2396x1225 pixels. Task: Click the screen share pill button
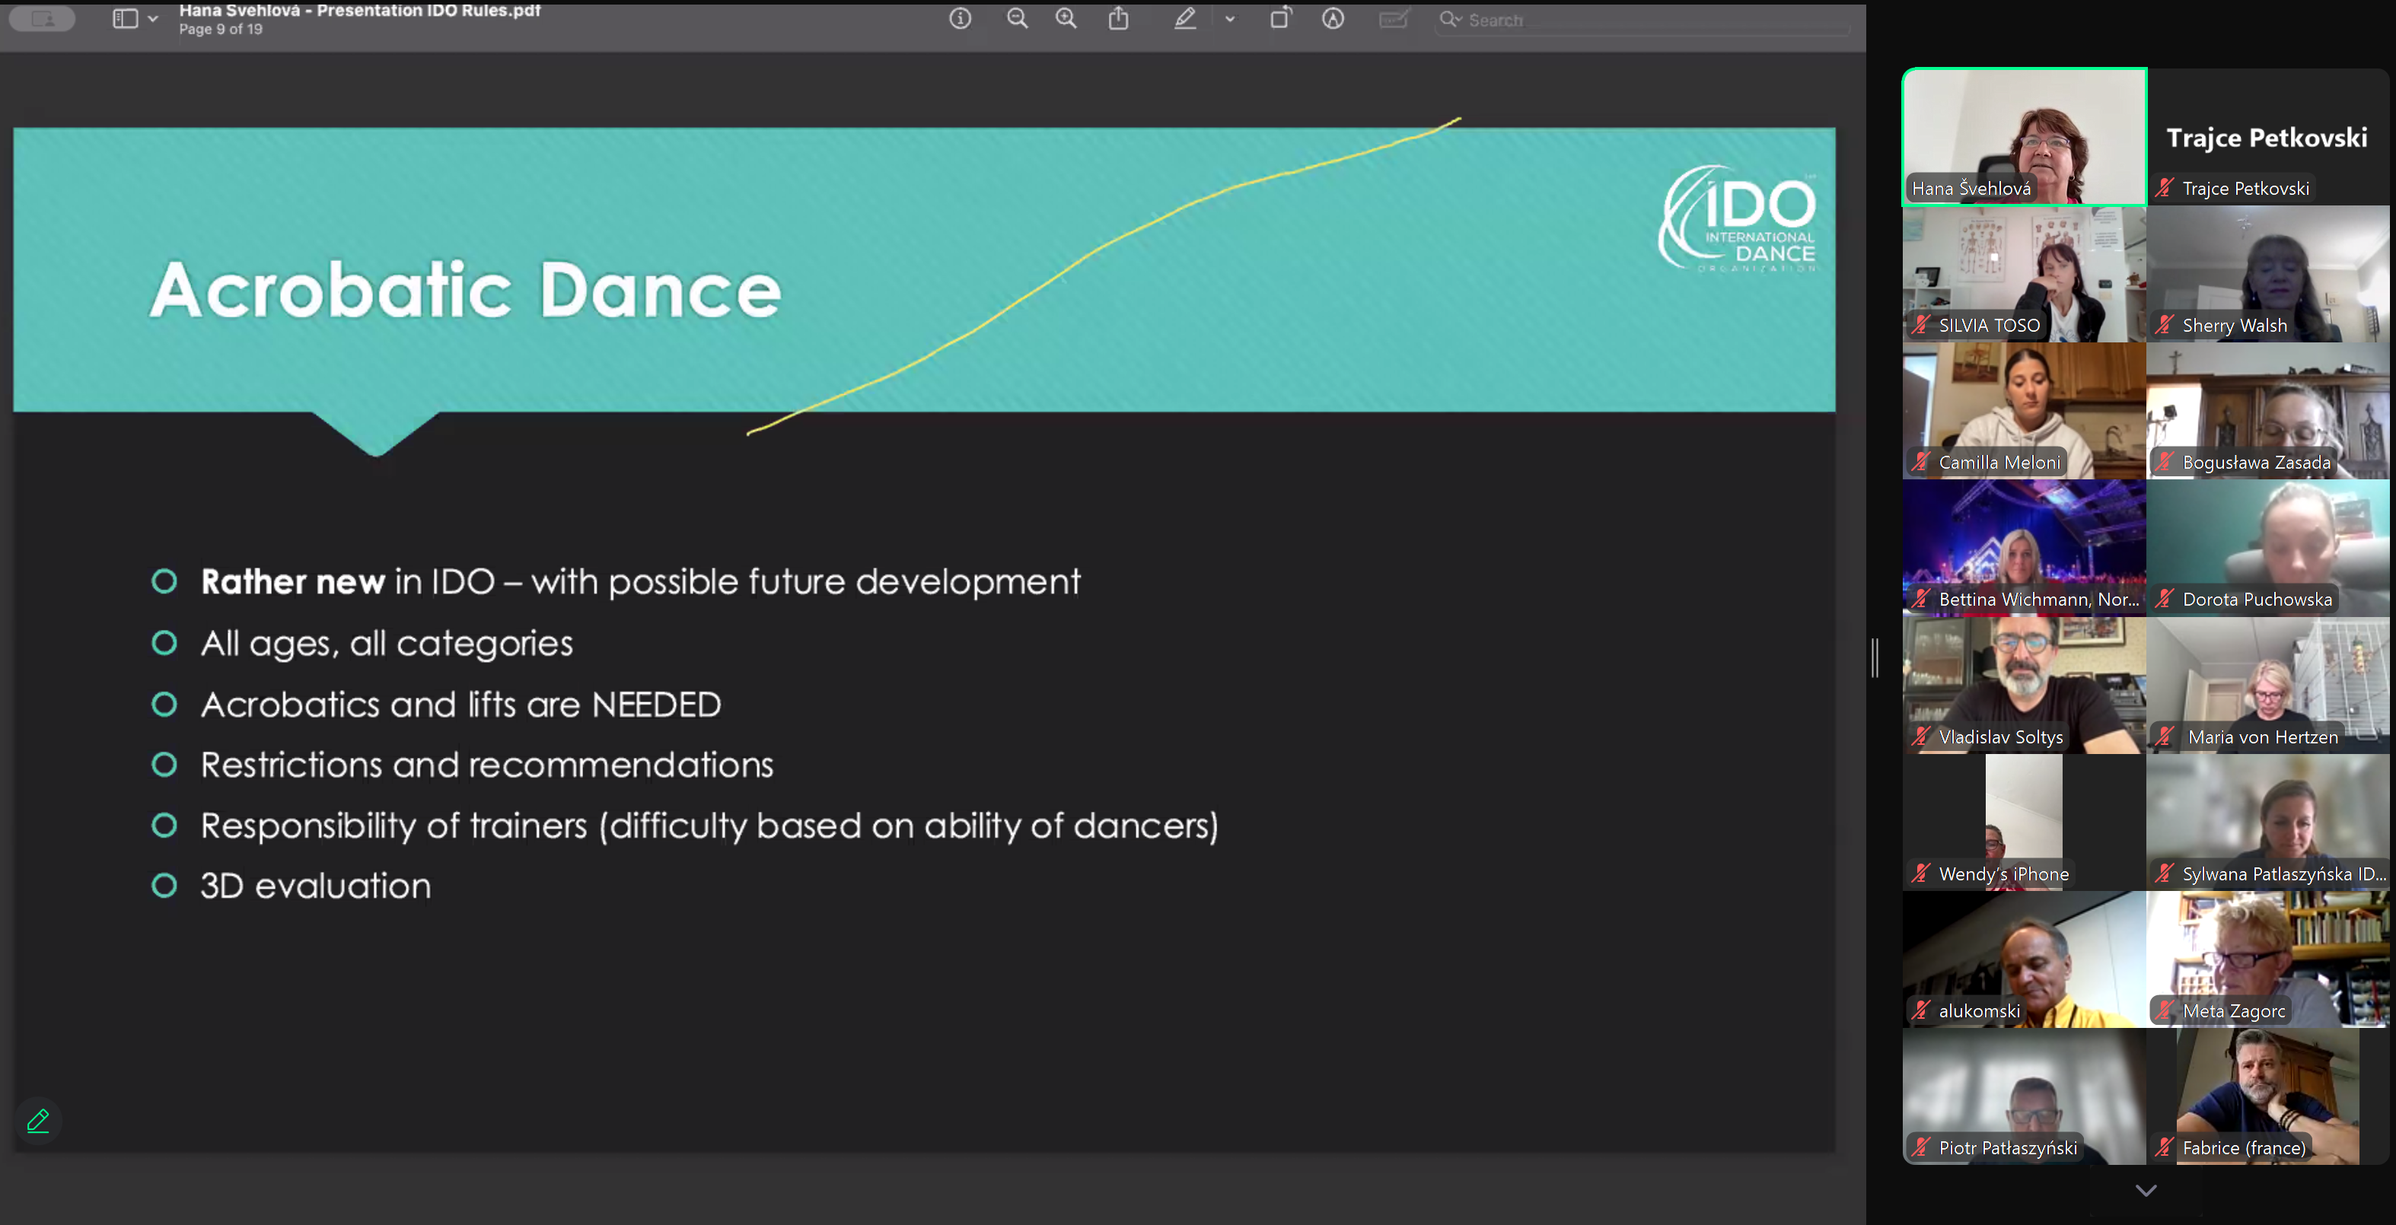pyautogui.click(x=42, y=18)
